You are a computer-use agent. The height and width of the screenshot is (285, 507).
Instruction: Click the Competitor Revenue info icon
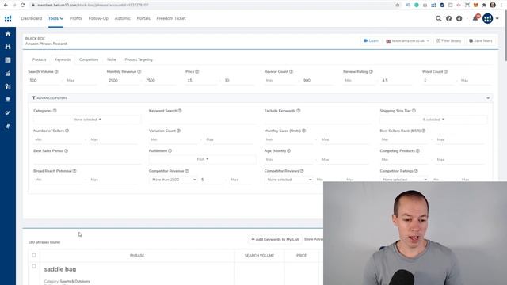[187, 171]
